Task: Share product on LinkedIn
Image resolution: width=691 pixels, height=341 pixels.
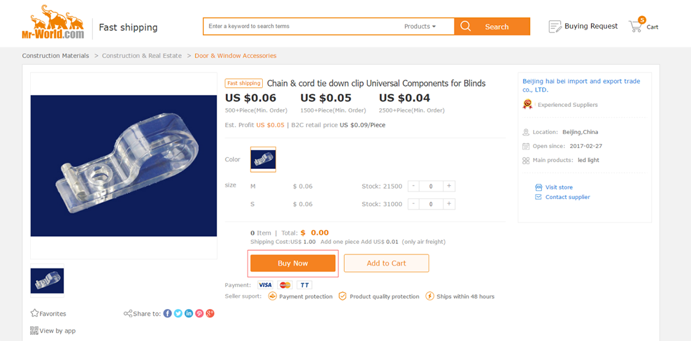Action: pyautogui.click(x=189, y=313)
